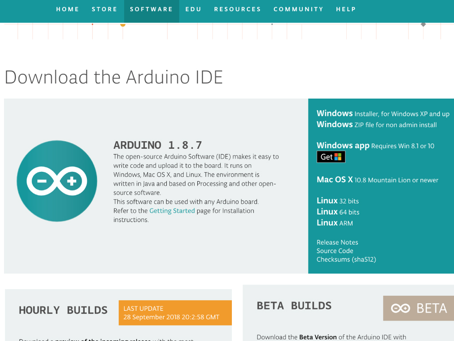Click Windows app Requires Win 8.1 link
This screenshot has width=454, height=341.
point(375,146)
